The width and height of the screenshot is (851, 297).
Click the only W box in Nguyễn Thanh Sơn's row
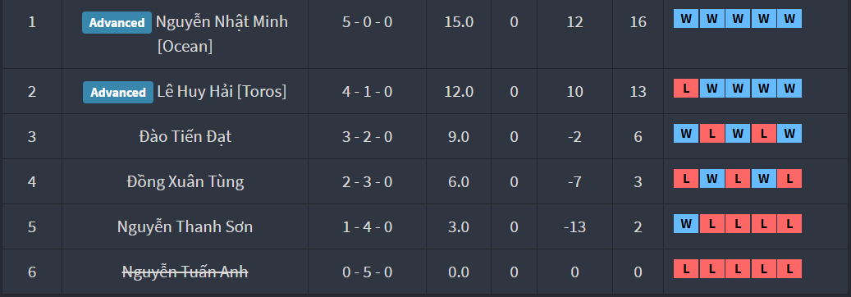(686, 224)
